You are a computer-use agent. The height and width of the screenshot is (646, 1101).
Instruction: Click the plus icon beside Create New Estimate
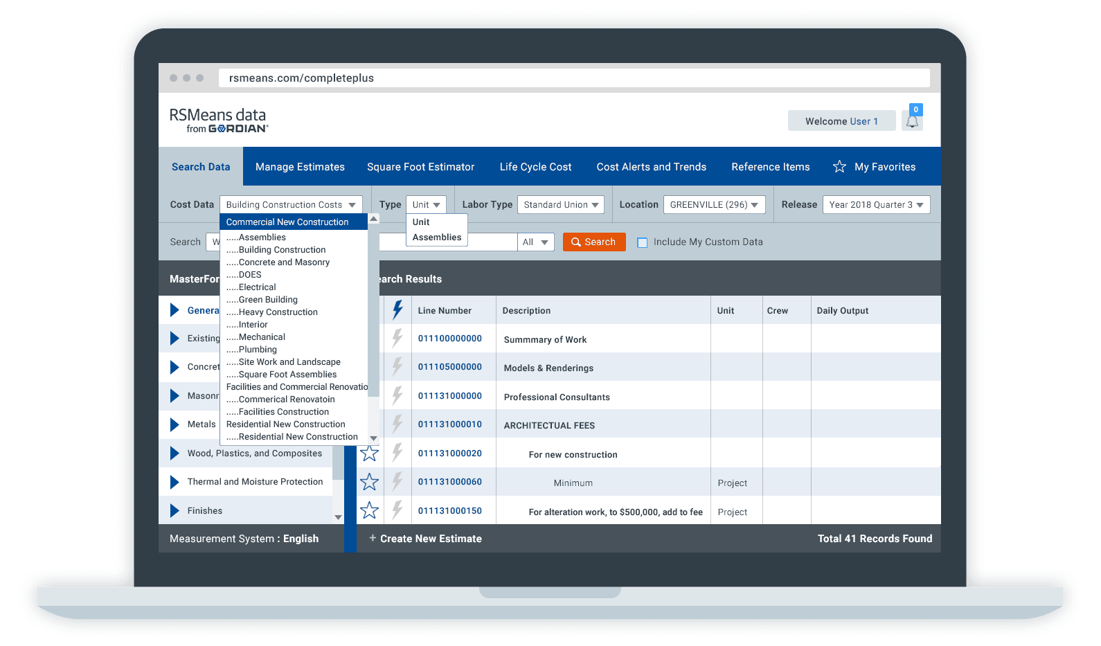373,538
